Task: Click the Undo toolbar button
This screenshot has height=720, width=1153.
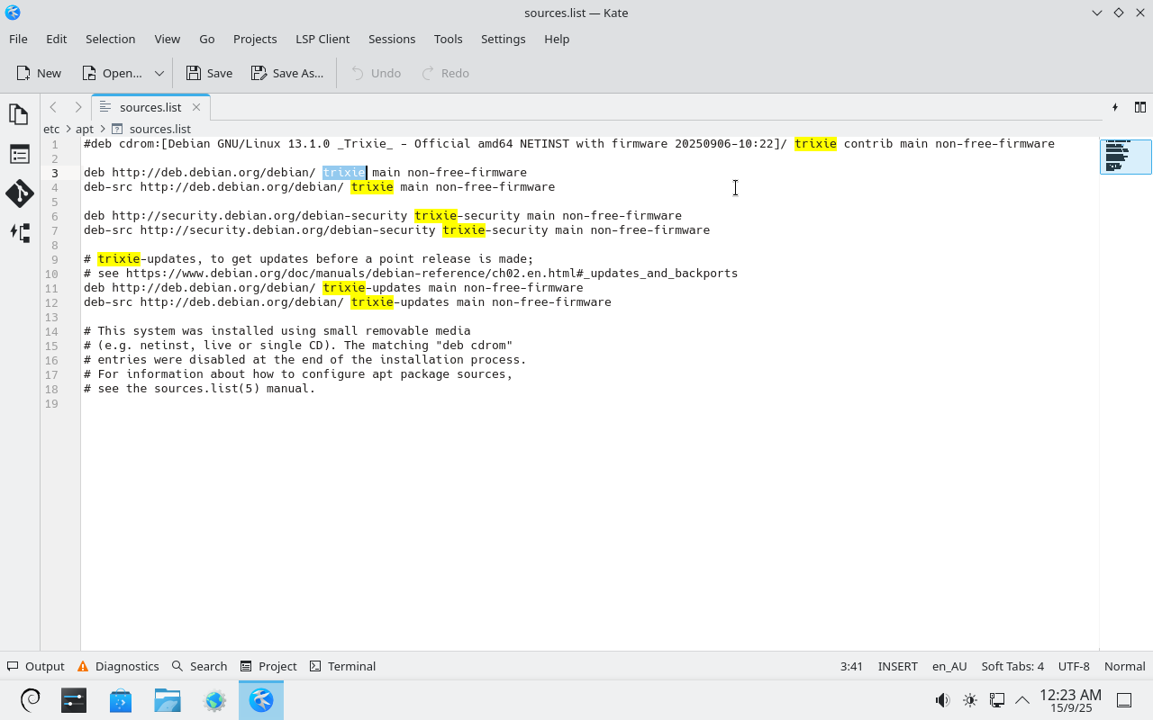Action: [376, 73]
